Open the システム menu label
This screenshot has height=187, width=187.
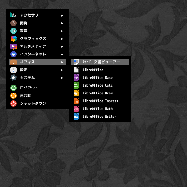point(27,78)
